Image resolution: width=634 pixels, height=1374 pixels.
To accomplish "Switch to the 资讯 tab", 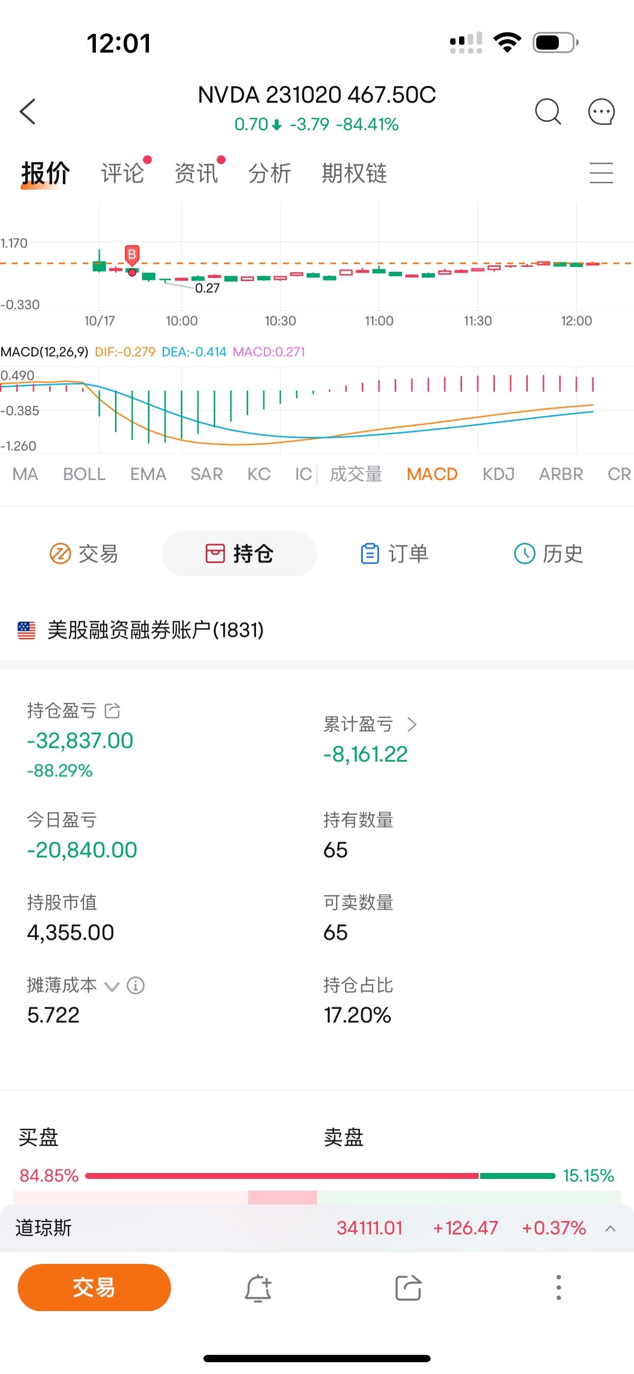I will 197,173.
